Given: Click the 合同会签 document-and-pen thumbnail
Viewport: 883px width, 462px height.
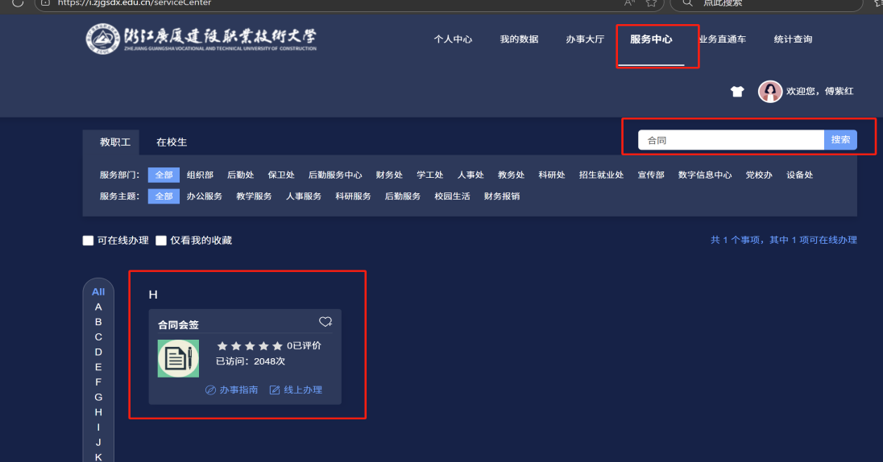Looking at the screenshot, I should click(x=178, y=359).
